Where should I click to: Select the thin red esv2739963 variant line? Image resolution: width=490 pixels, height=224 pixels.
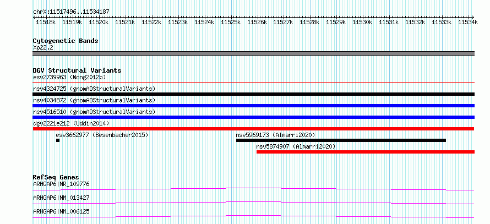(254, 83)
